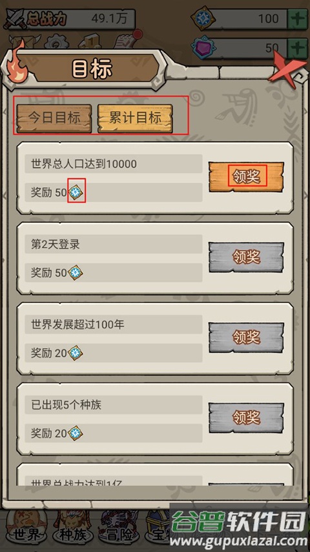Click reward coin icon in 第2天登录 row
Screen dimensions: 310x552
[x=75, y=272]
